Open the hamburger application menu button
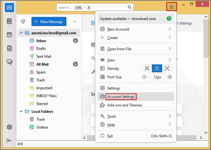The width and height of the screenshot is (211, 150). coord(171,7)
